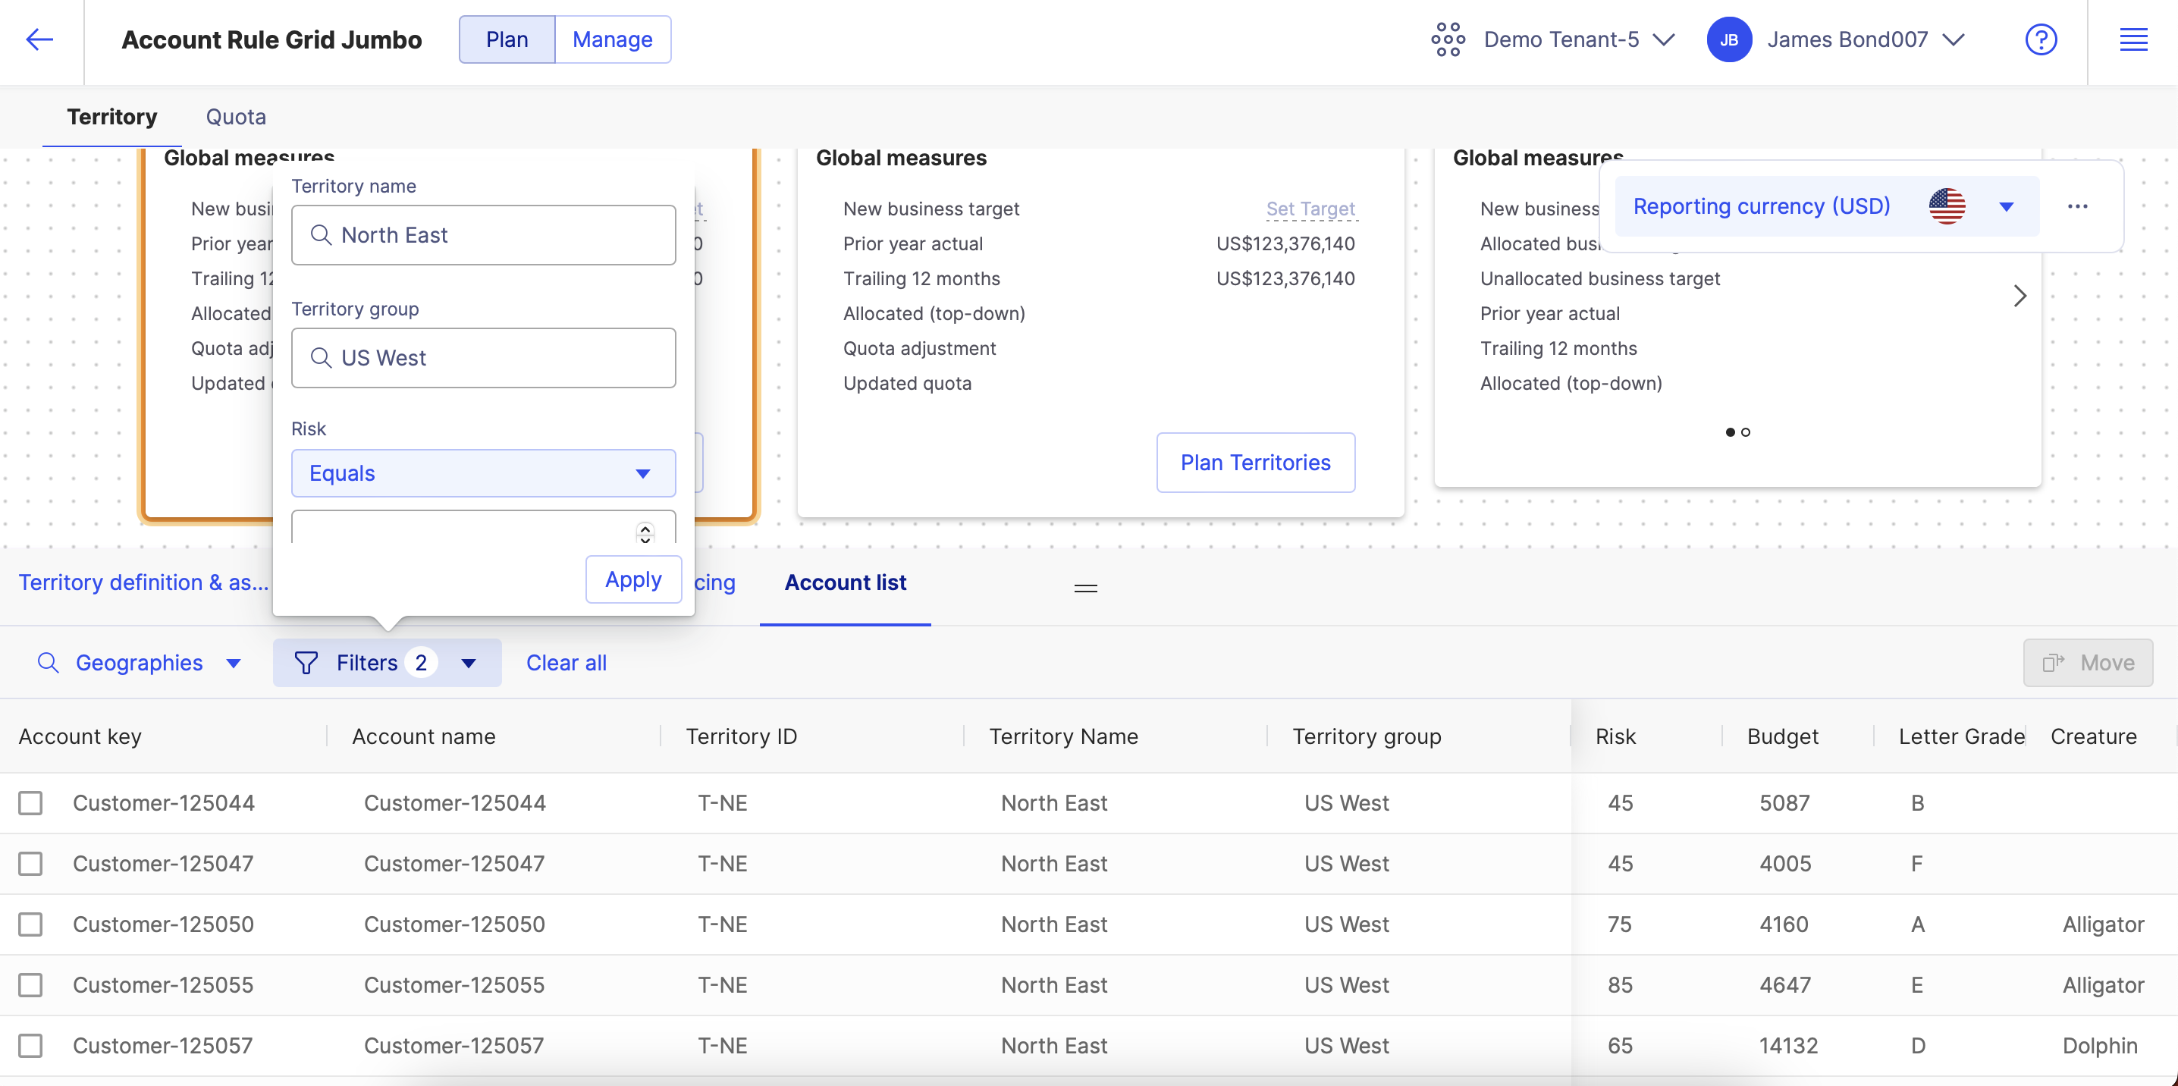Screen dimensions: 2178x1086
Task: Open the Reporting currency (USD) dropdown
Action: (1826, 206)
